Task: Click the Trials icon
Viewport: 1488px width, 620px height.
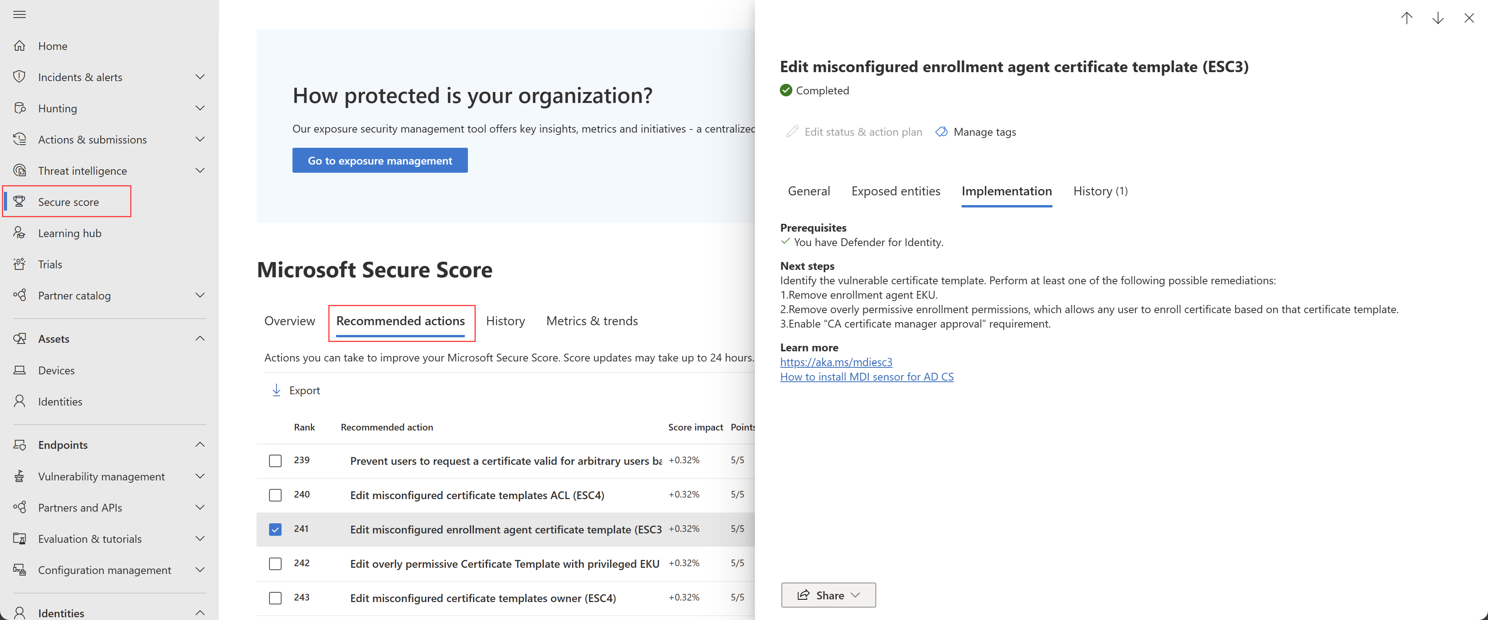Action: [19, 264]
